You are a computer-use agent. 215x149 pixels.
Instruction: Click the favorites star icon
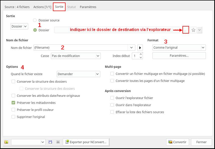click(x=193, y=30)
